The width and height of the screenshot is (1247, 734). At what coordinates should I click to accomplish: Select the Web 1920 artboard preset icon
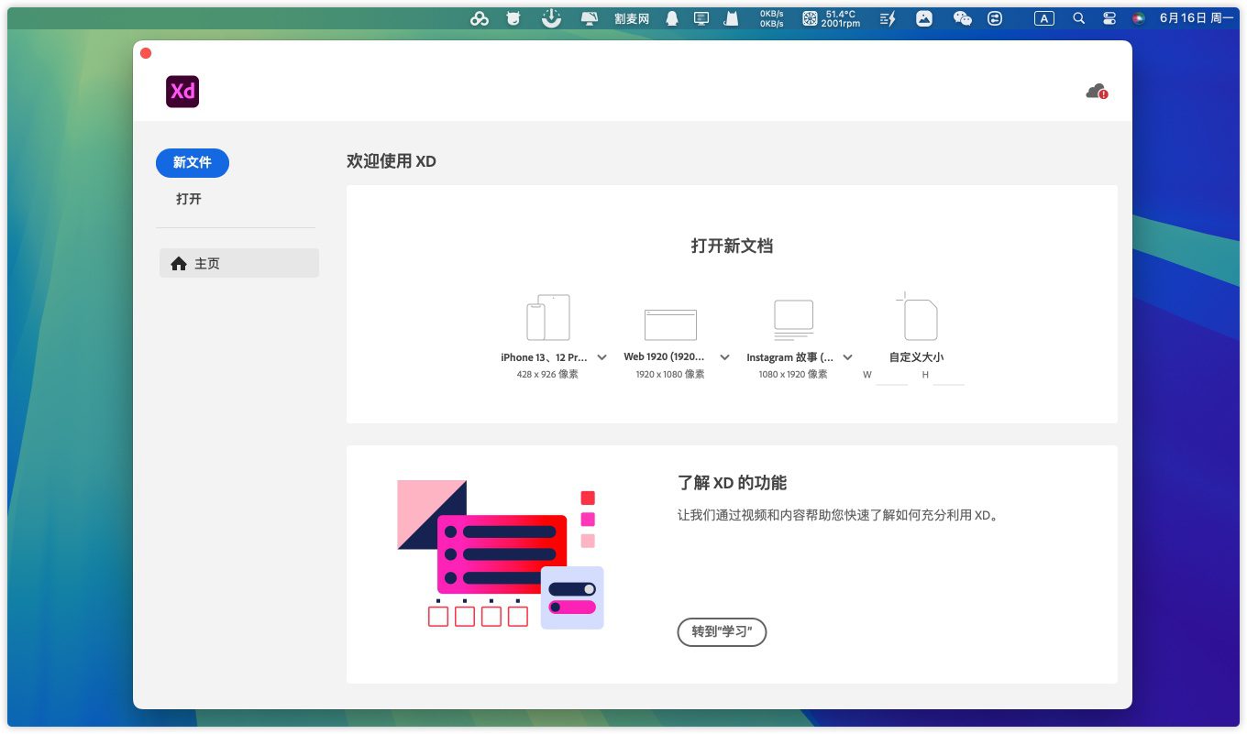pos(670,324)
